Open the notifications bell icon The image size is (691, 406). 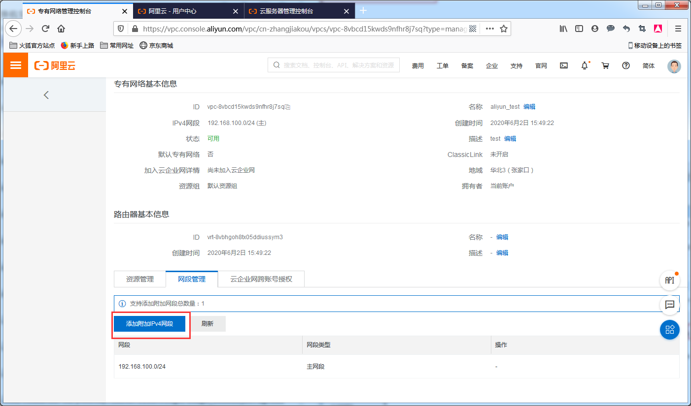pos(584,65)
